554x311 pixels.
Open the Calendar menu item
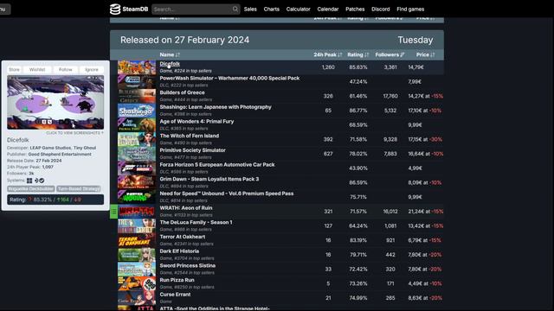click(328, 10)
